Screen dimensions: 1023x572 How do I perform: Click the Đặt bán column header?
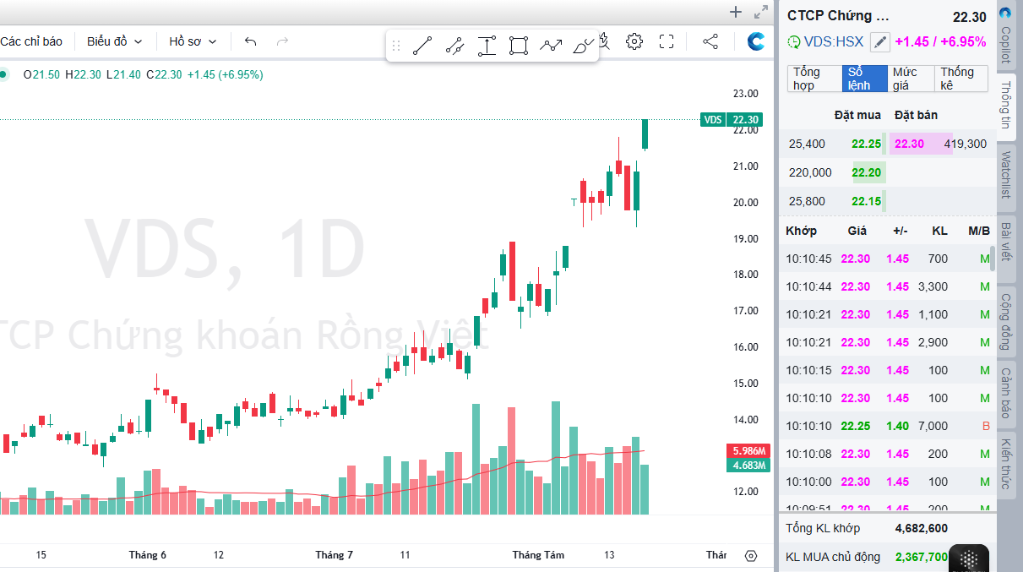916,115
